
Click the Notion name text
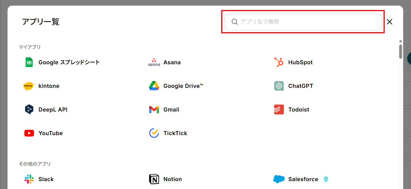(x=173, y=179)
